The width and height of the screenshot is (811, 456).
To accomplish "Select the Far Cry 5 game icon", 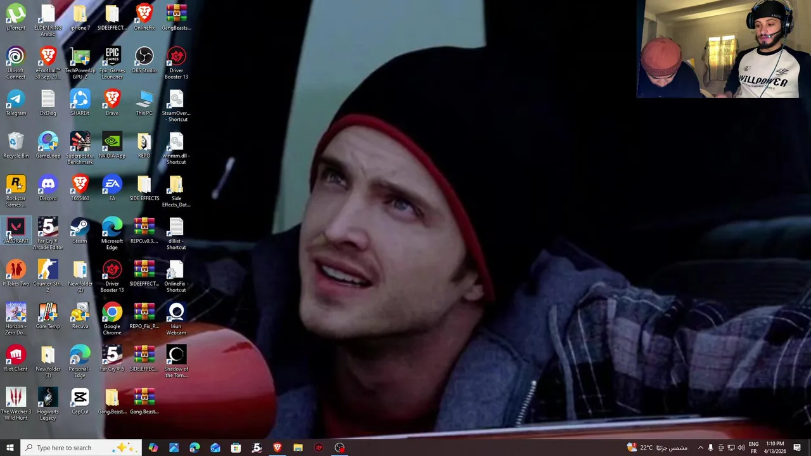I will pos(112,358).
